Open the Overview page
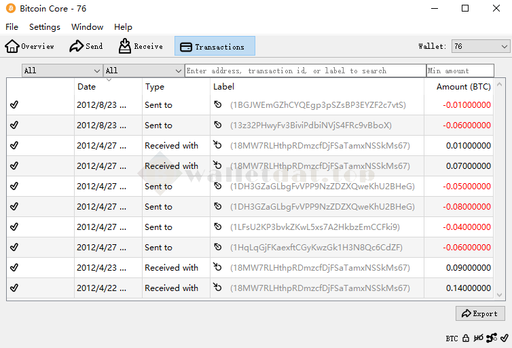 point(30,46)
